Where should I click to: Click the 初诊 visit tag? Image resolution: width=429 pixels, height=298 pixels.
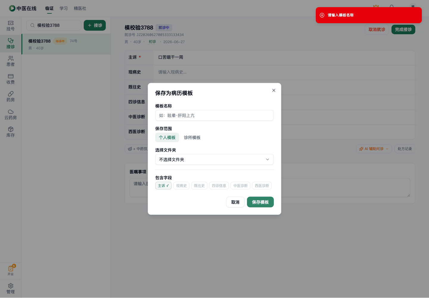(x=152, y=42)
